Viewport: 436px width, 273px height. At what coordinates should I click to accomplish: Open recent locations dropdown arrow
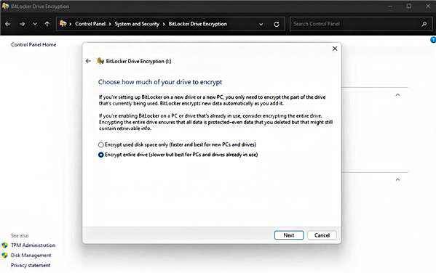(x=35, y=24)
